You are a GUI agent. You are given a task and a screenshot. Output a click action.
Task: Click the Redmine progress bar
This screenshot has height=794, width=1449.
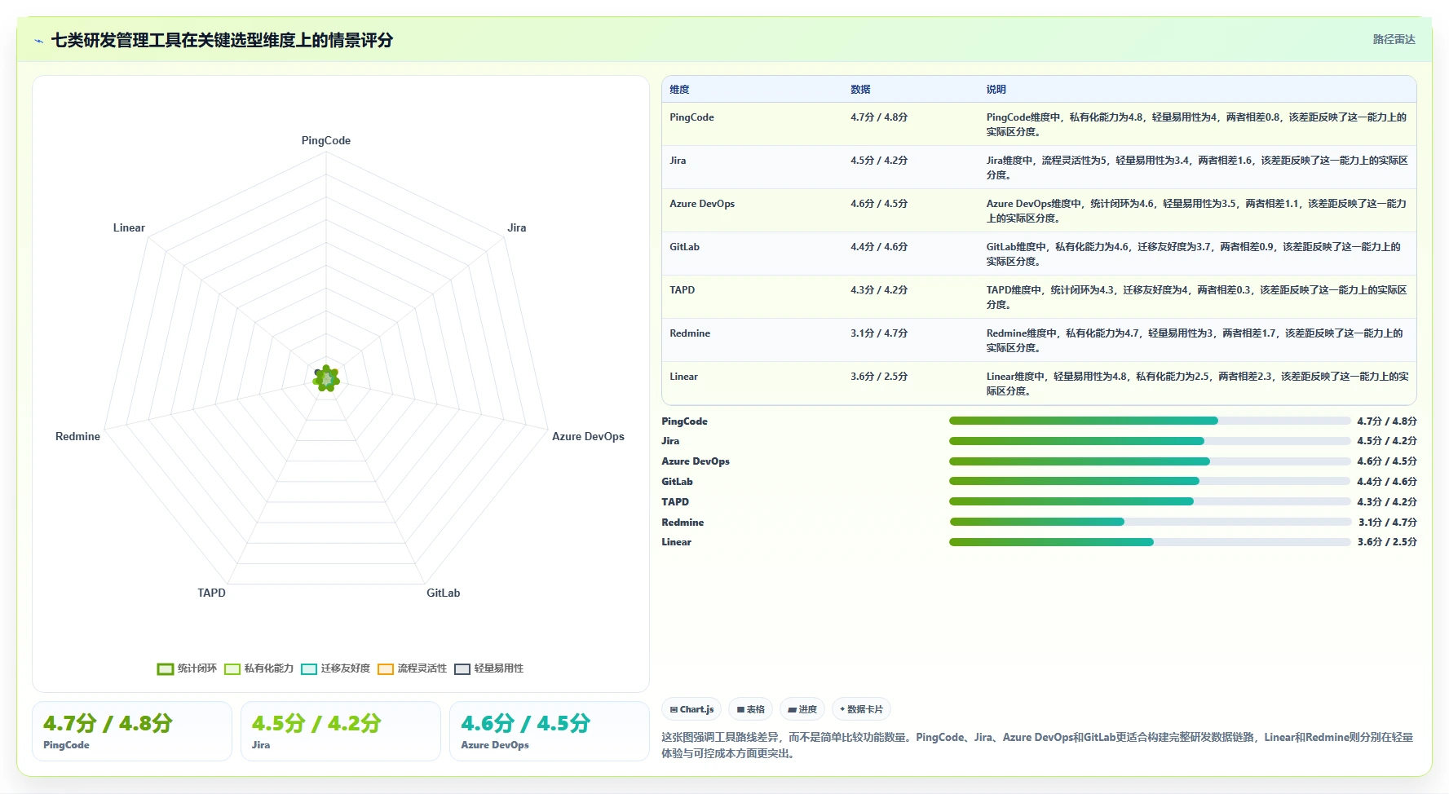point(1150,522)
